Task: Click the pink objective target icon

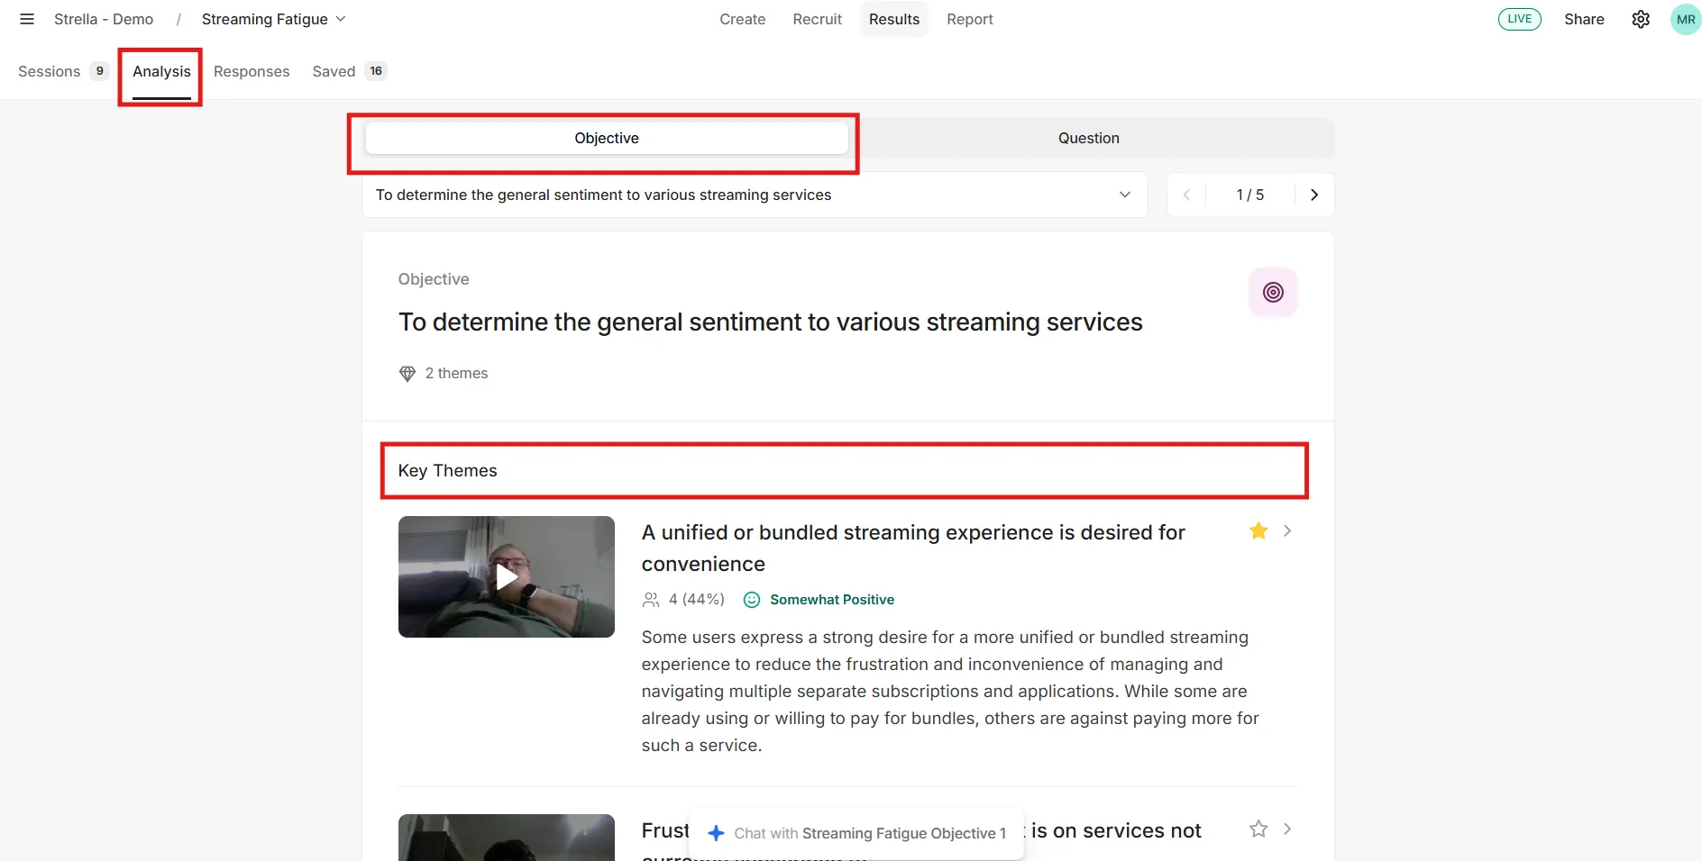Action: (1273, 292)
